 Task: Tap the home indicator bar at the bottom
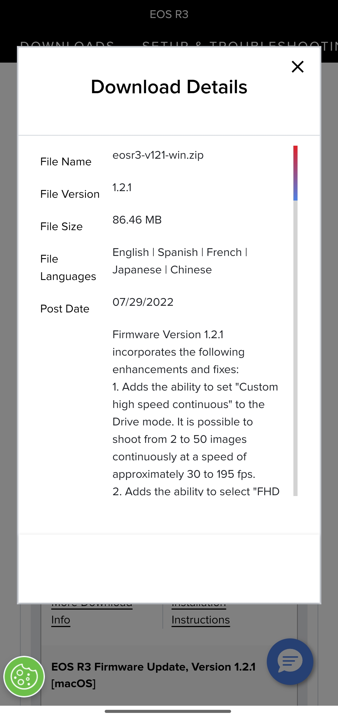(x=168, y=711)
